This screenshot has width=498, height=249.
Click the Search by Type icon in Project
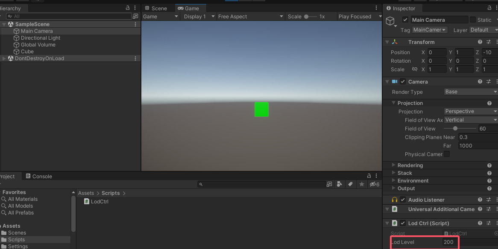340,184
